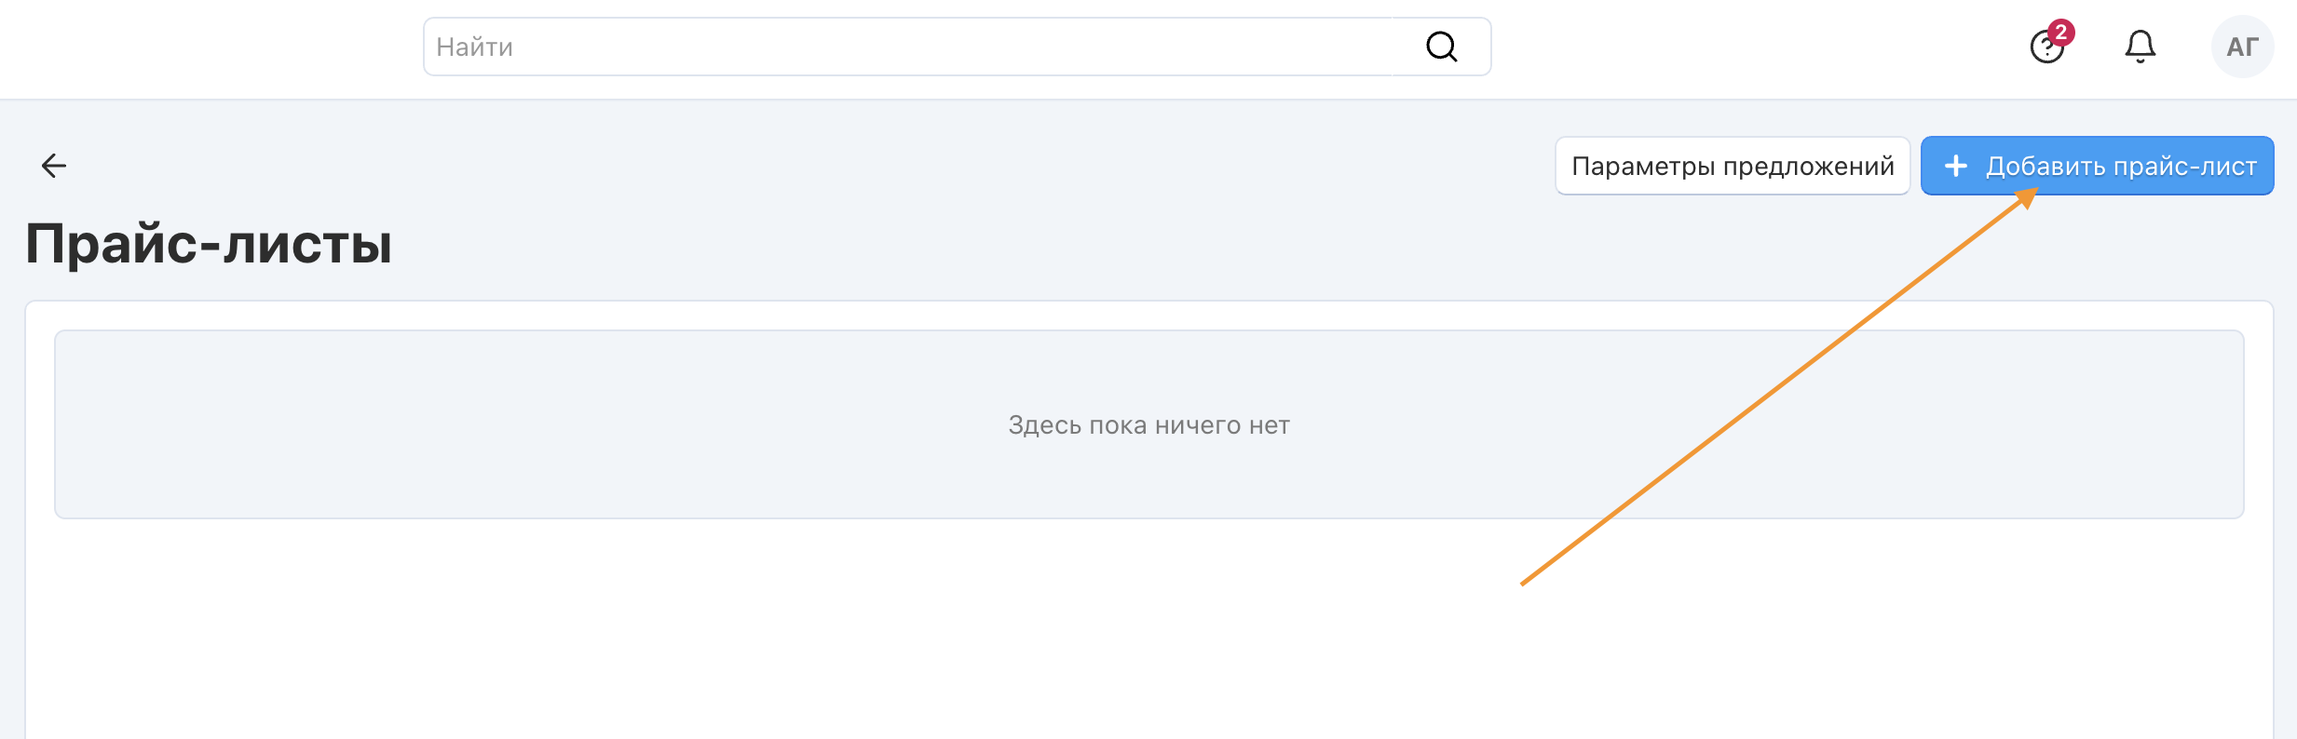Go back using the left arrow
This screenshot has height=739, width=2297.
click(x=54, y=166)
